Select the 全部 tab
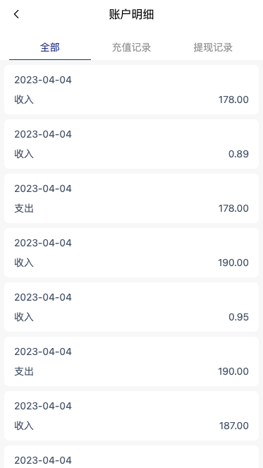Viewport: 263px width, 468px height. coord(50,47)
